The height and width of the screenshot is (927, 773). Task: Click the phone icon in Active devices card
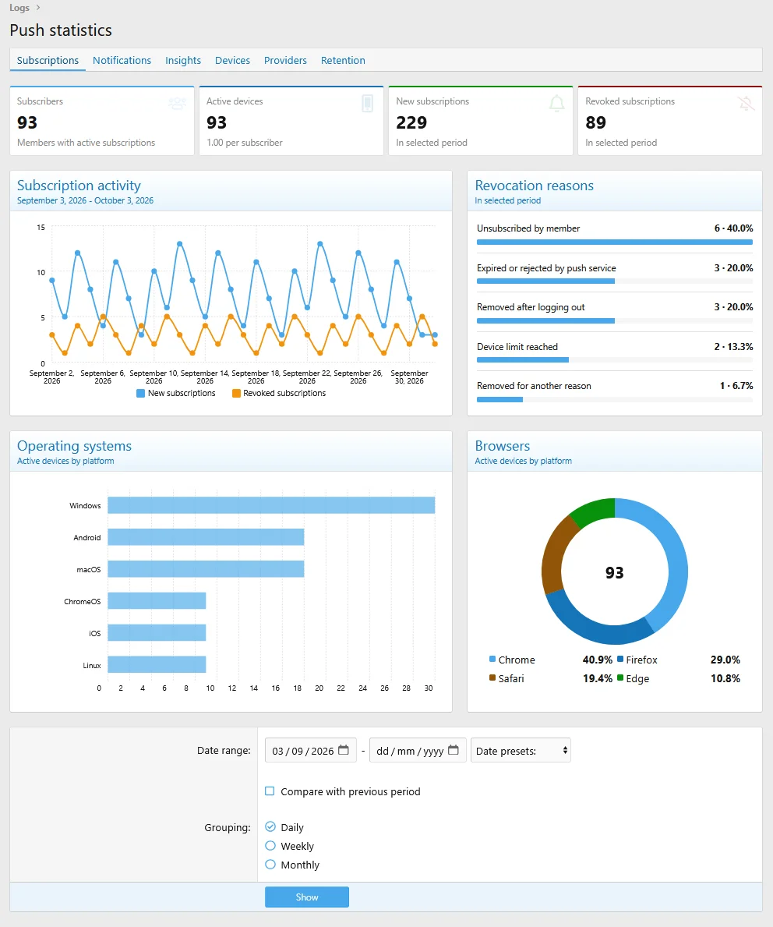tap(367, 104)
